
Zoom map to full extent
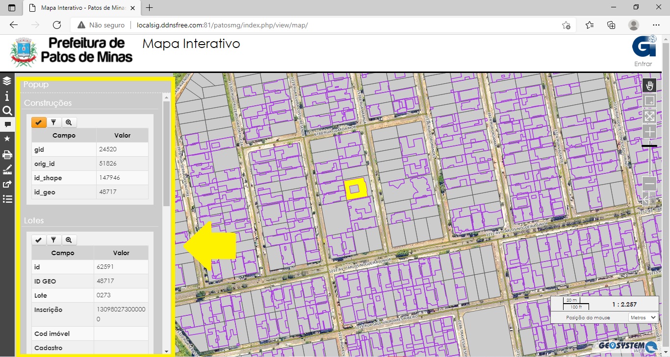(649, 117)
